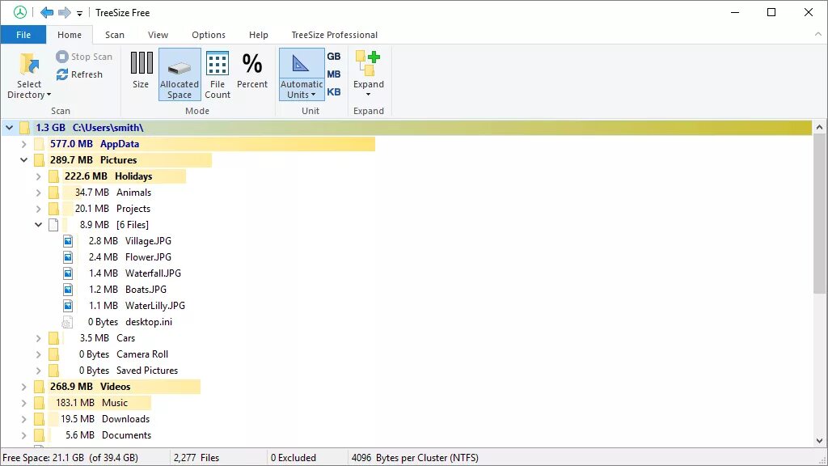Expand the Documents folder

(23, 435)
